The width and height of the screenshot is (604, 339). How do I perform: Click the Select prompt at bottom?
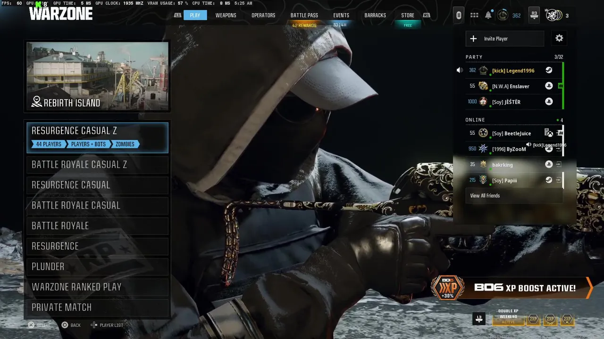pyautogui.click(x=39, y=325)
